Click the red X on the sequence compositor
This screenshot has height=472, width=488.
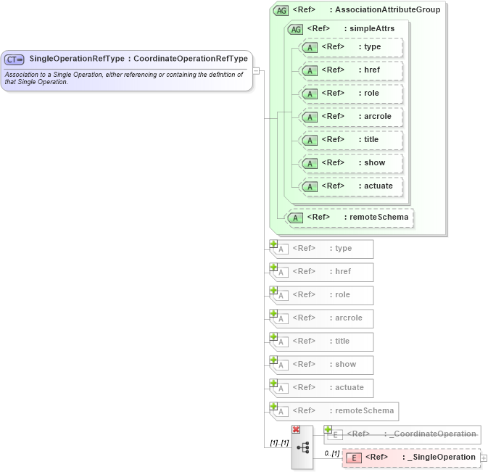tap(296, 429)
